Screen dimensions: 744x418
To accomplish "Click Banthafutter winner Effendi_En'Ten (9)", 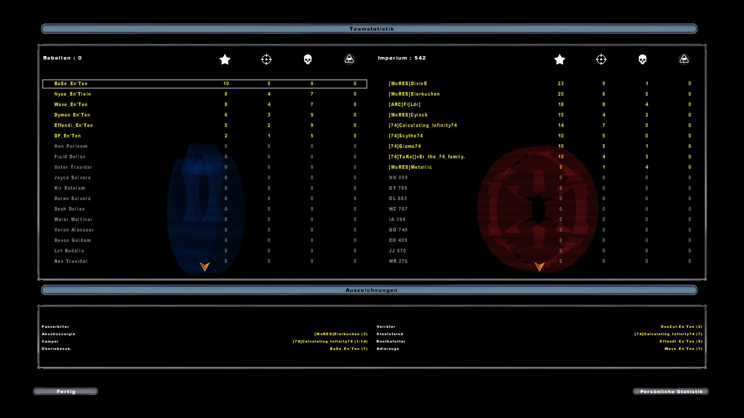I will (x=681, y=341).
